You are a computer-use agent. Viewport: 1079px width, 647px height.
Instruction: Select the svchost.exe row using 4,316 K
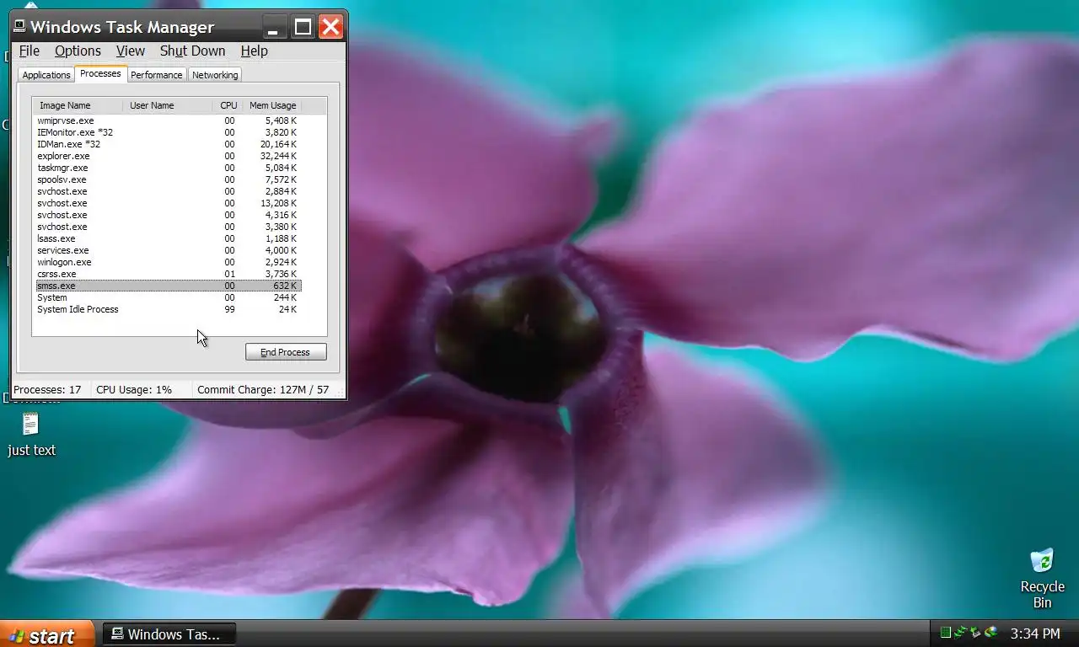pyautogui.click(x=168, y=215)
